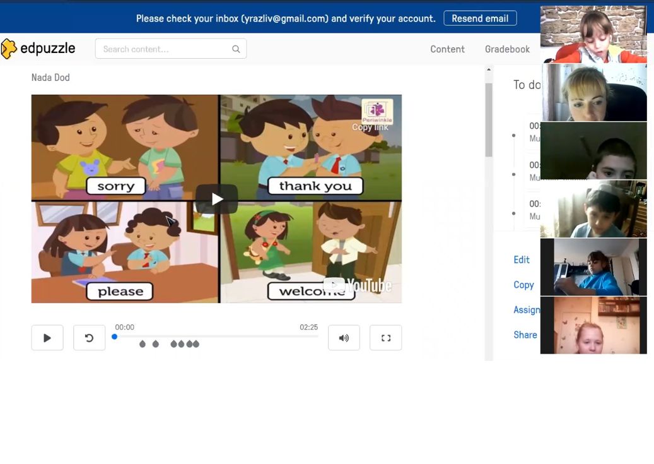Click the YouTube logo on the video
Image resolution: width=654 pixels, height=464 pixels.
coord(358,286)
